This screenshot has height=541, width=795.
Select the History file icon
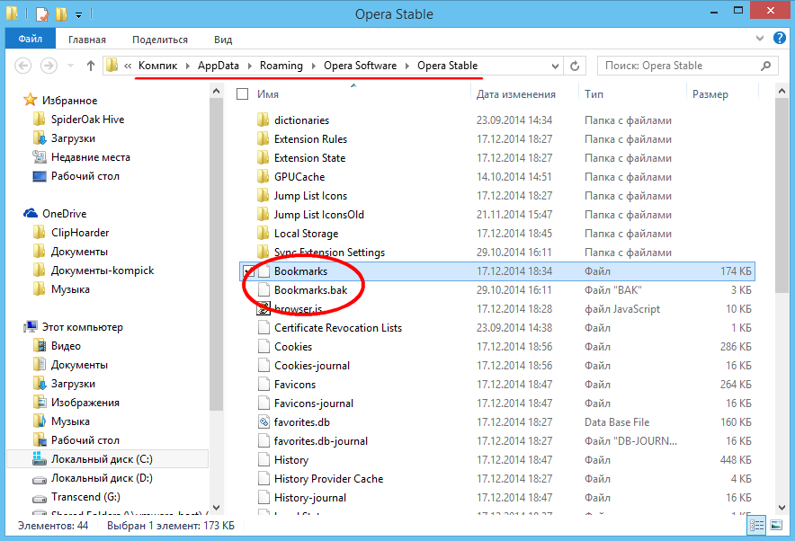(264, 460)
